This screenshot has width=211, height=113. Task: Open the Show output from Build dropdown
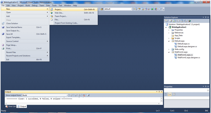pos(67,95)
